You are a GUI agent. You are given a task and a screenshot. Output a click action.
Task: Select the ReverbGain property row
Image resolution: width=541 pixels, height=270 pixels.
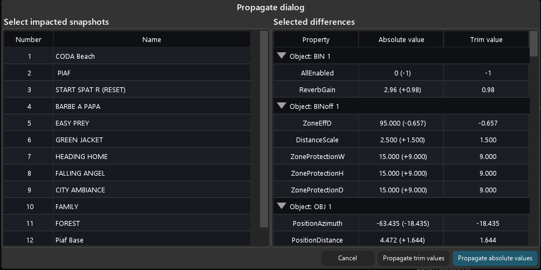[316, 89]
